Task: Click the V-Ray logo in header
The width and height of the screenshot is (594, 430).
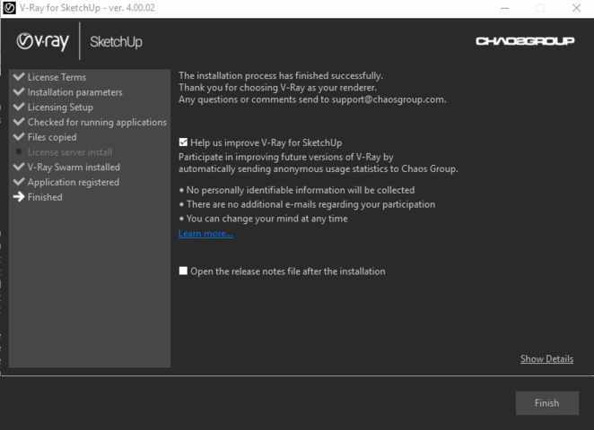Action: pos(42,41)
